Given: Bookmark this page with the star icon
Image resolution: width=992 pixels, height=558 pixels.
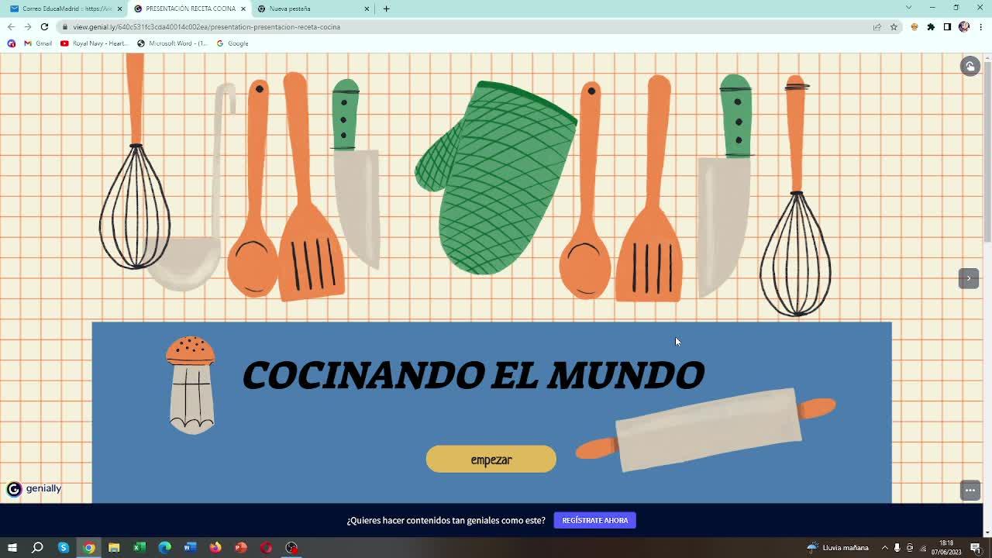Looking at the screenshot, I should (894, 26).
